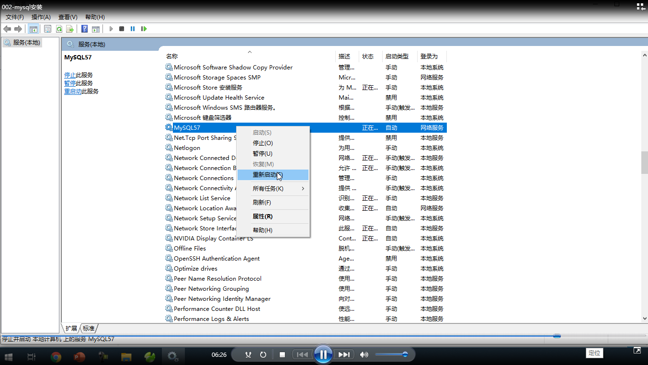The width and height of the screenshot is (648, 365).
Task: Open PowerPoint from the taskbar
Action: [80, 357]
